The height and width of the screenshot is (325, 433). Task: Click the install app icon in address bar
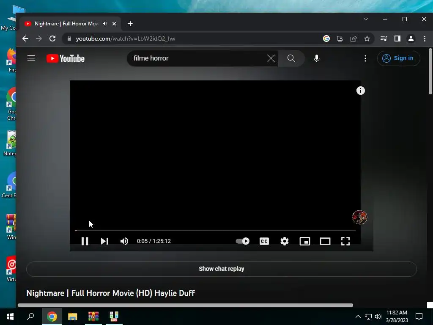coord(340,39)
